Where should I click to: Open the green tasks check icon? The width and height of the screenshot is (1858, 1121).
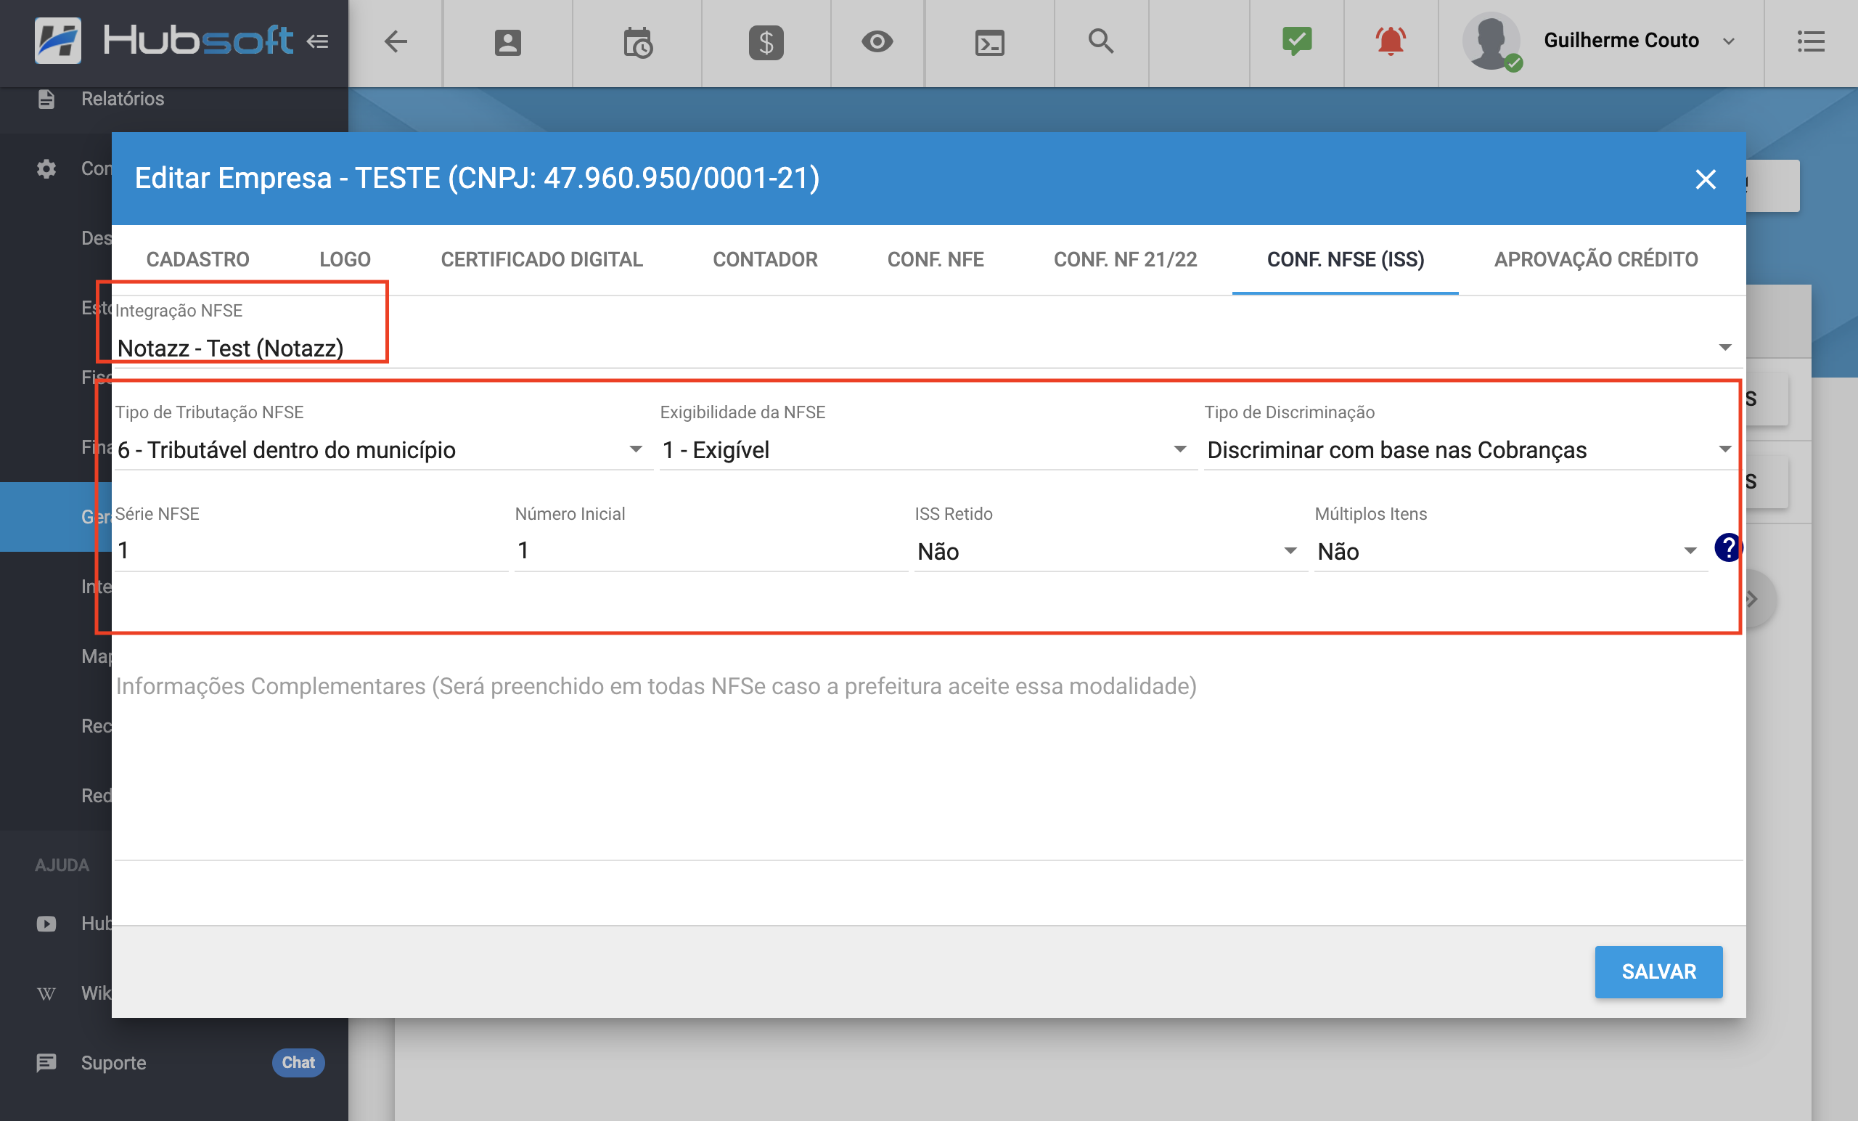click(x=1296, y=42)
